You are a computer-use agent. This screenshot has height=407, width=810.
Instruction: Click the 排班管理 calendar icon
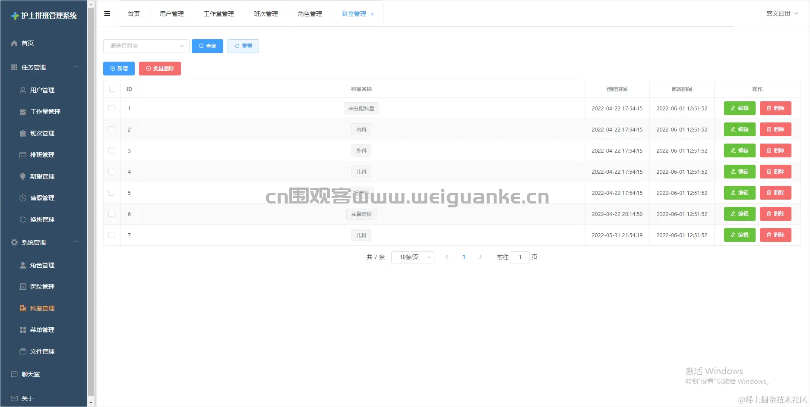[23, 155]
